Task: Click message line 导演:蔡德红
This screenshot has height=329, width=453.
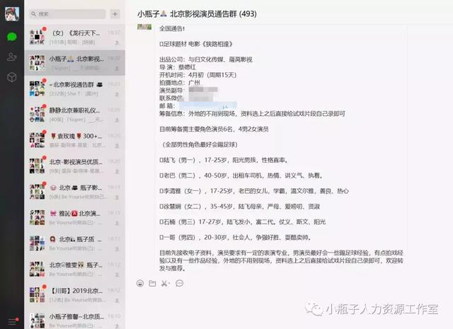Action: pos(177,67)
